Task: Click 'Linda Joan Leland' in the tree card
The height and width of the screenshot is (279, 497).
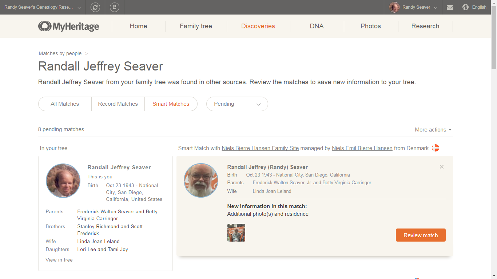Action: tap(98, 241)
